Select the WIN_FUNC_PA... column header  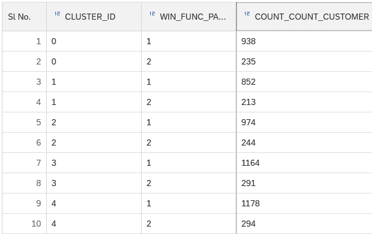point(189,17)
